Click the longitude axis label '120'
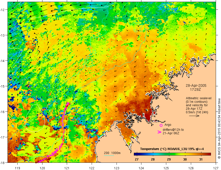This screenshot has width=221, height=170. click(42, 168)
